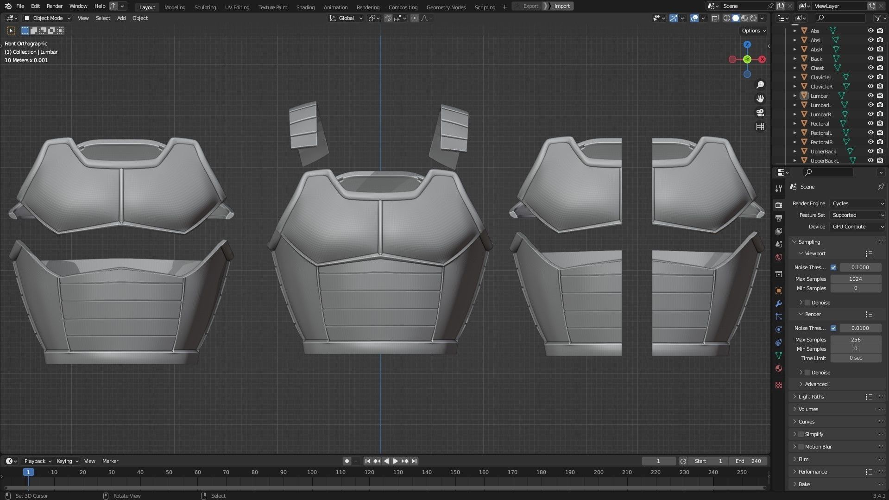Viewport: 889px width, 500px height.
Task: Switch to the UV Editing workspace tab
Action: [x=237, y=7]
